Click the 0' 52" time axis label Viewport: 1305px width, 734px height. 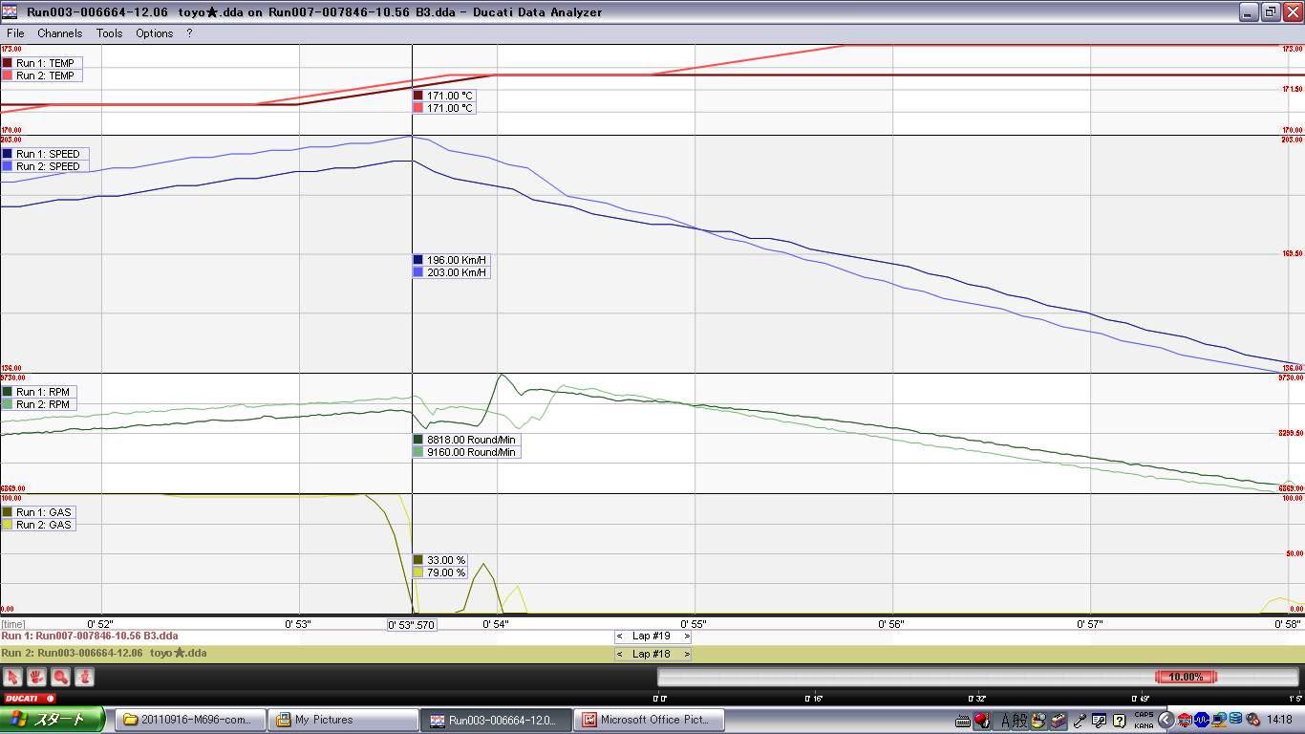(100, 624)
